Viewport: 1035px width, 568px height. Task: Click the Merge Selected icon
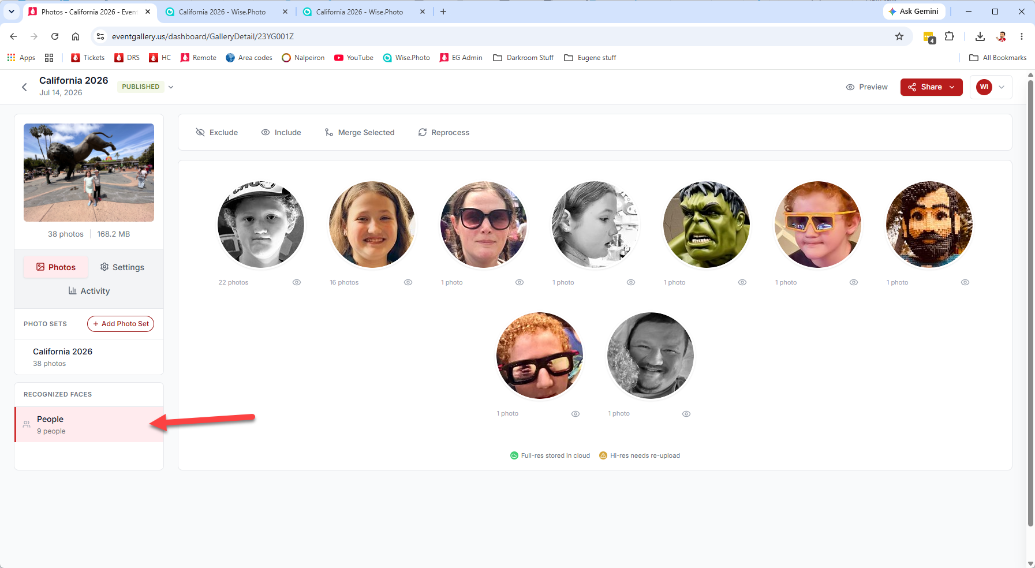pyautogui.click(x=329, y=132)
